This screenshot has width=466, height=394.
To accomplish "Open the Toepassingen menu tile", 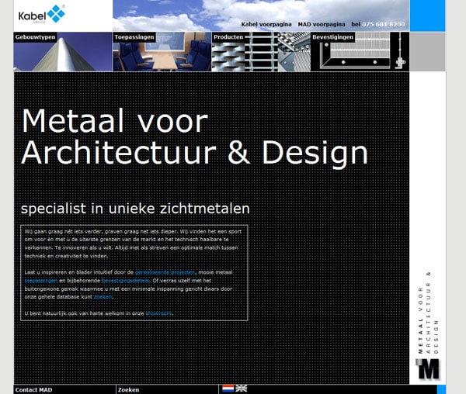I will (x=162, y=52).
